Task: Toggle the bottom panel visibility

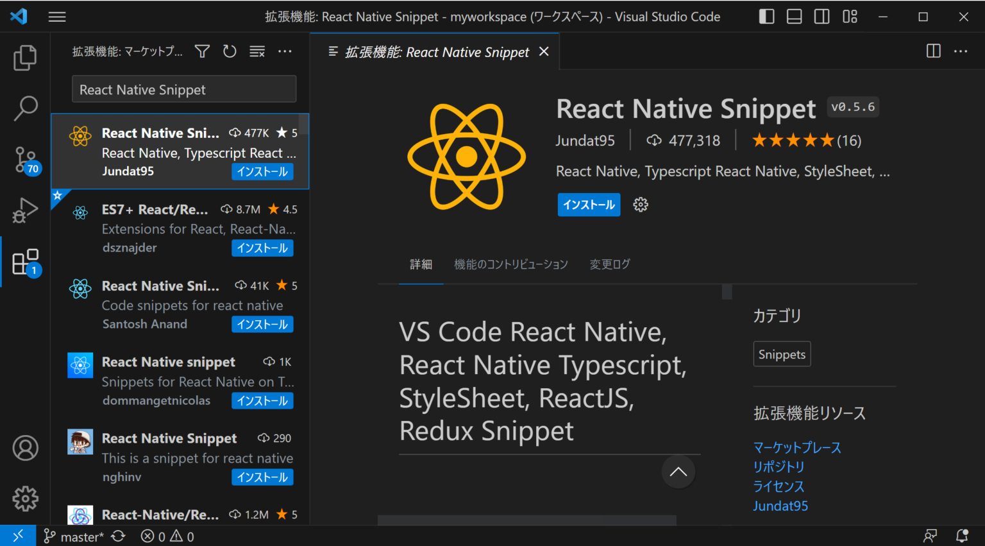Action: [794, 16]
